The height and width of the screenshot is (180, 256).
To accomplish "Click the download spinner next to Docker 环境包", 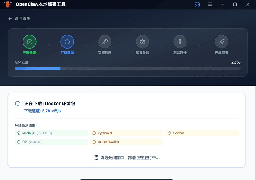I will pyautogui.click(x=17, y=103).
